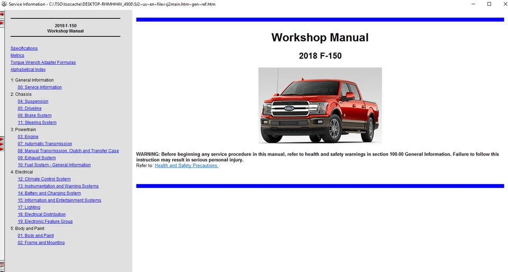Click the 'Workshop Manual' main page title
The width and height of the screenshot is (508, 272).
[x=320, y=38]
